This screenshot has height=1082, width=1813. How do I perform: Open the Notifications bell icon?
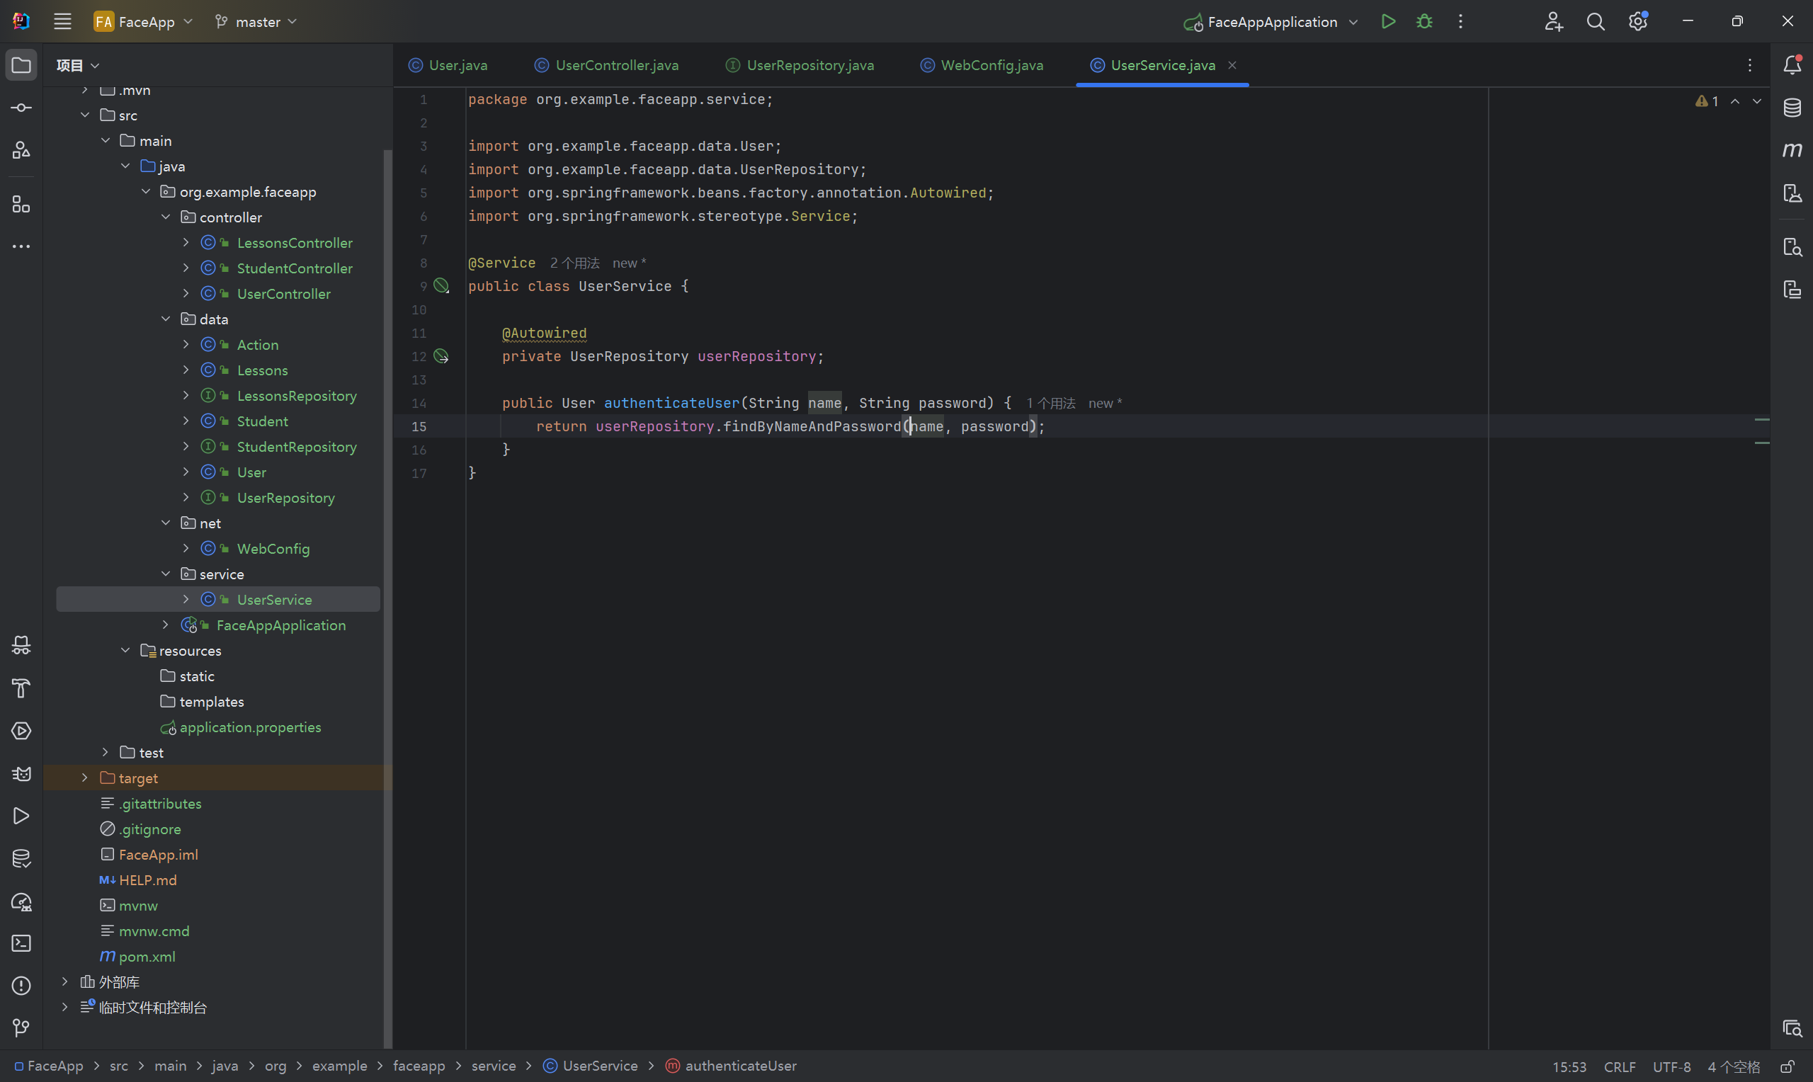coord(1792,65)
